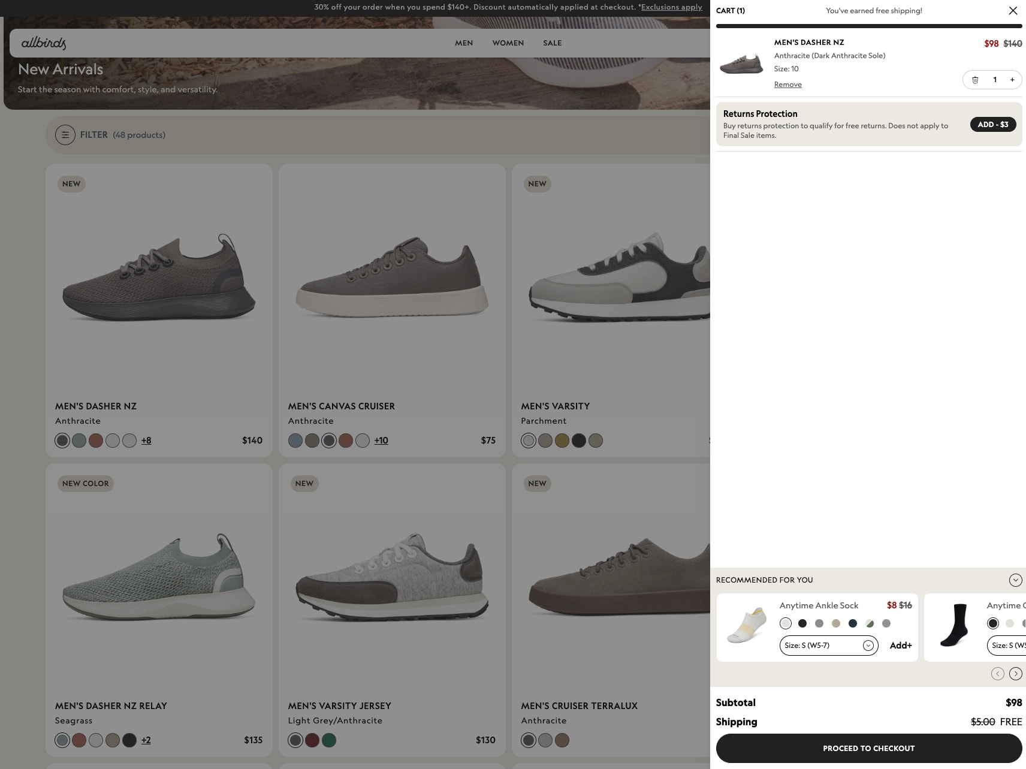Show next recommended product arrow
The image size is (1026, 769).
tap(1015, 674)
